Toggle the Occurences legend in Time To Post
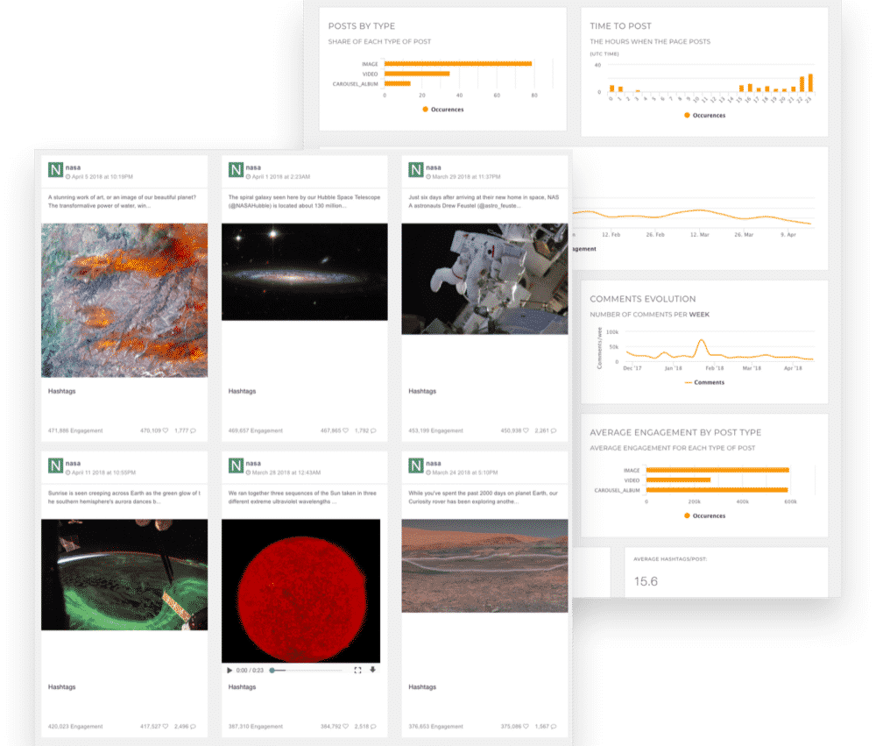The image size is (876, 746). (x=704, y=115)
